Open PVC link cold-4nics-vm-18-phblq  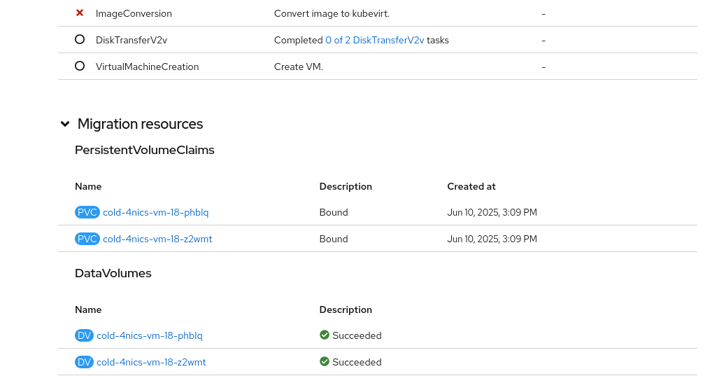pyautogui.click(x=155, y=212)
